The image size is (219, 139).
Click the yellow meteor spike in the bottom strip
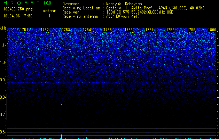[x=62, y=137]
